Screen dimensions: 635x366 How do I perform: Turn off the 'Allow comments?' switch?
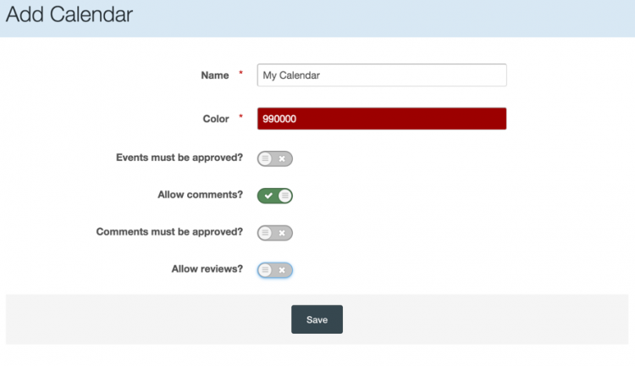[x=274, y=196]
